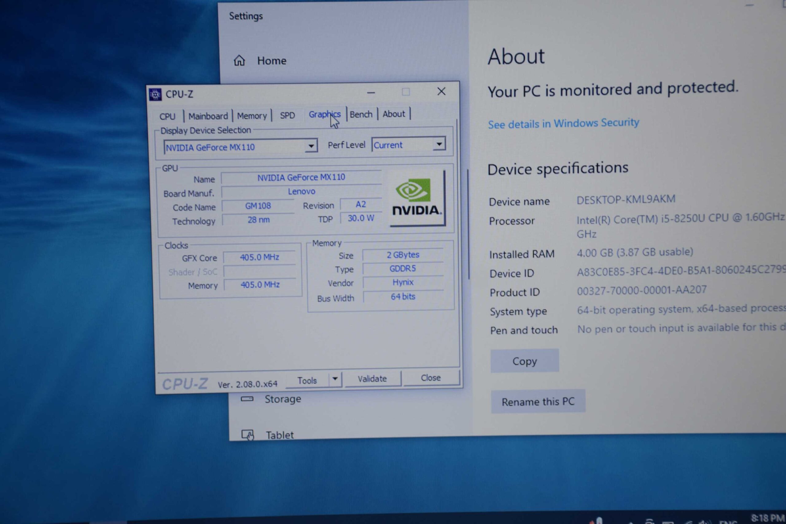Click the Memory clock 405.0 MHz value
This screenshot has height=524, width=786.
pos(260,285)
